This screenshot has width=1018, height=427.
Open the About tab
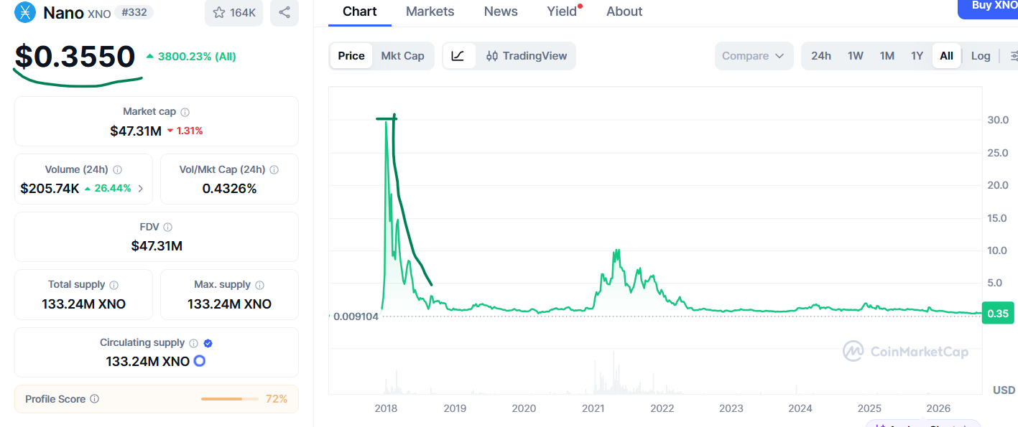click(624, 11)
